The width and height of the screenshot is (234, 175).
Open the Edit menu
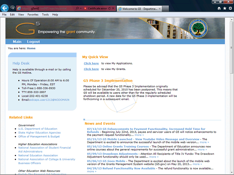click(12, 15)
